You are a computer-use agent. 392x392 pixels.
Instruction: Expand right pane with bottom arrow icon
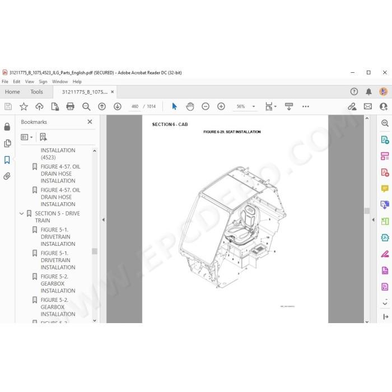tap(385, 317)
